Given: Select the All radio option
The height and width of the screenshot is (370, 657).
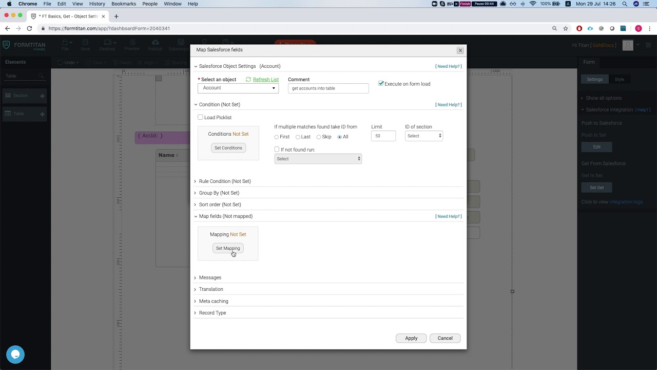Looking at the screenshot, I should tap(339, 137).
